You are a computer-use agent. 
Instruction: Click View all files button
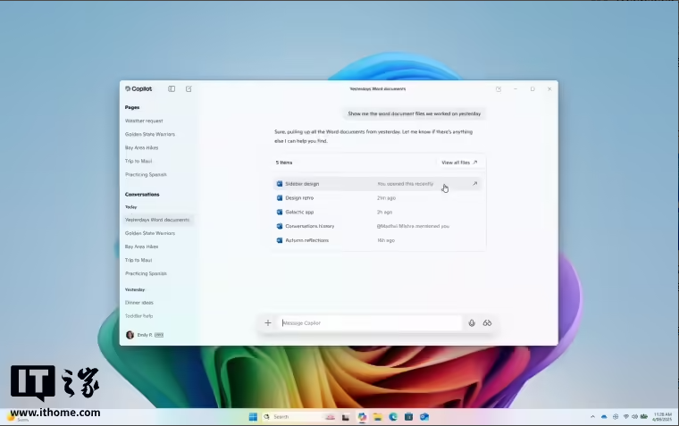coord(459,163)
